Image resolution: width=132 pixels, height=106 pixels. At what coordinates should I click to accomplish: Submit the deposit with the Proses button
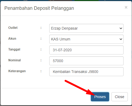[x=100, y=97]
